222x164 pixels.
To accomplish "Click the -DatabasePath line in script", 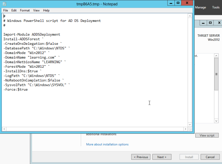I will pyautogui.click(x=37, y=48).
